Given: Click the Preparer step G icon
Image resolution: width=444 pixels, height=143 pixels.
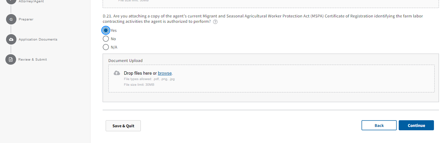Looking at the screenshot, I should point(11,19).
